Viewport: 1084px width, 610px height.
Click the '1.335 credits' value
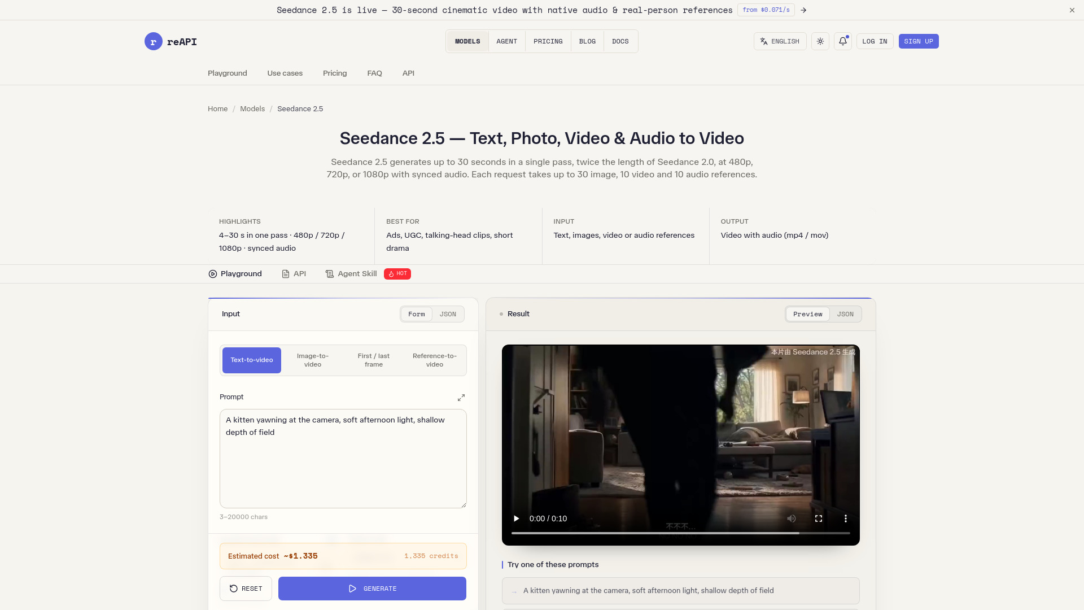pos(431,556)
